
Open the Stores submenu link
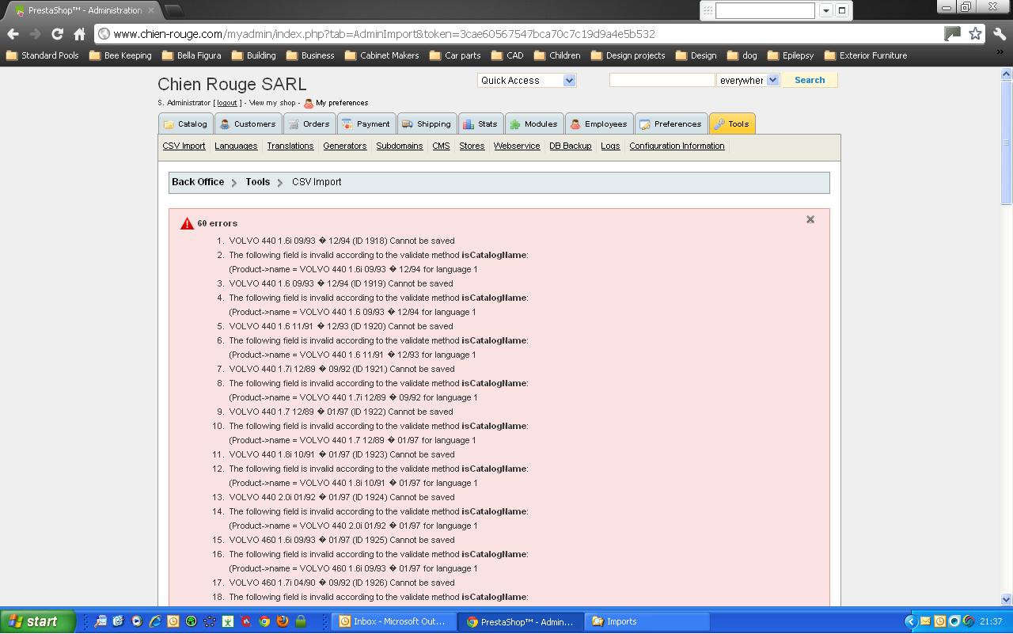click(x=472, y=146)
